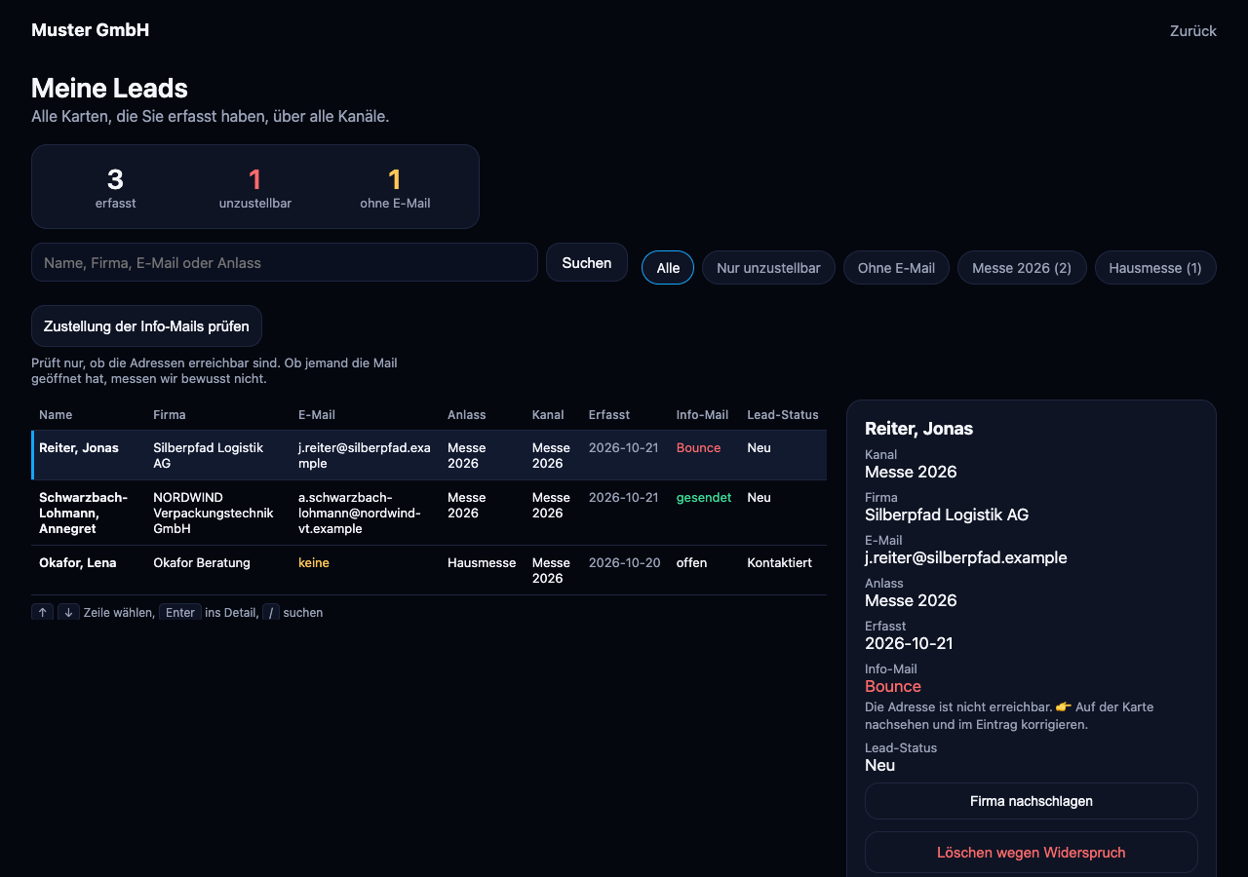Image resolution: width=1248 pixels, height=877 pixels.
Task: Click the erfasst count card
Action: point(115,187)
